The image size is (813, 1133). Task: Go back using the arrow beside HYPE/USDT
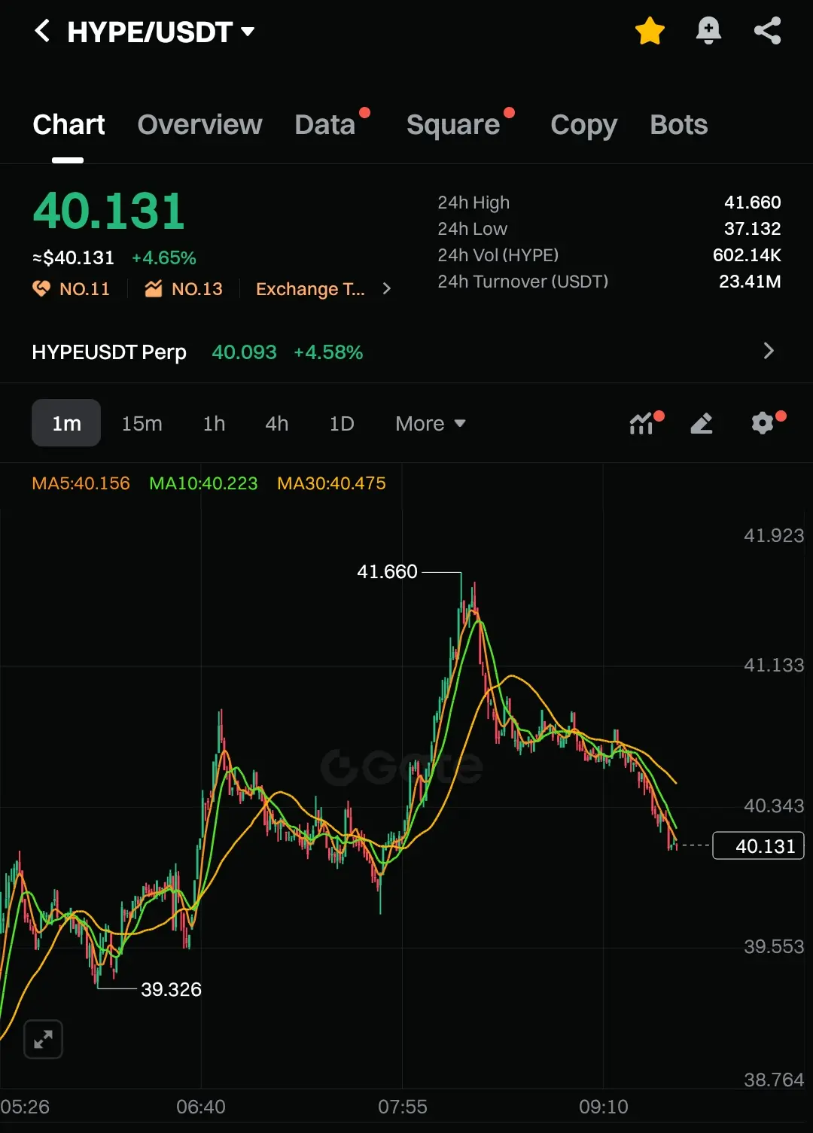click(43, 31)
